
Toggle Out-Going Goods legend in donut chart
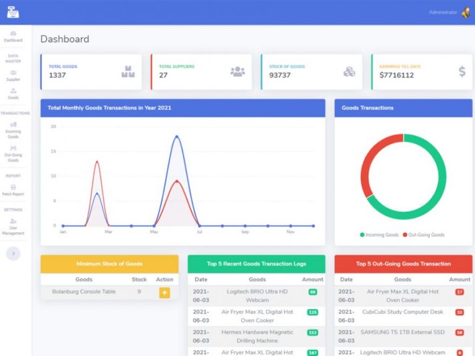(x=424, y=235)
